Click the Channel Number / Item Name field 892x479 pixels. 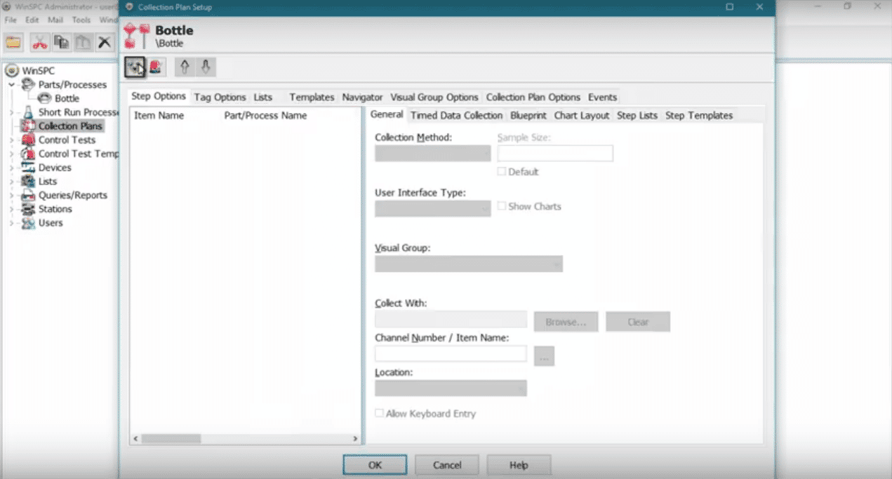point(451,354)
